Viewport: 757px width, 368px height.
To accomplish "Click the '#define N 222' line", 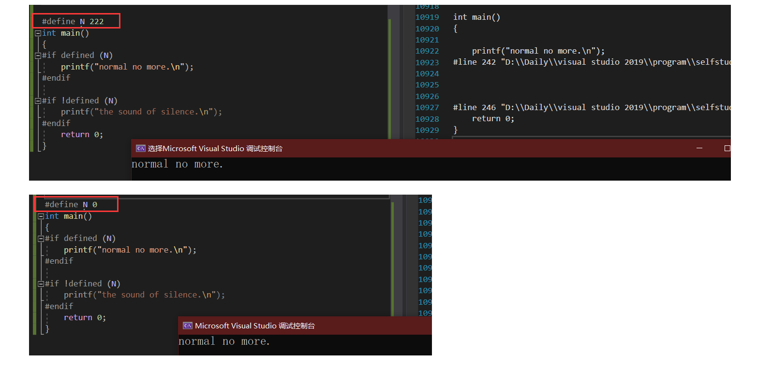I will 73,21.
